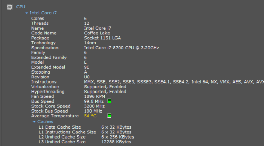Click the CPU chip icon
This screenshot has width=264, height=146.
10,7
